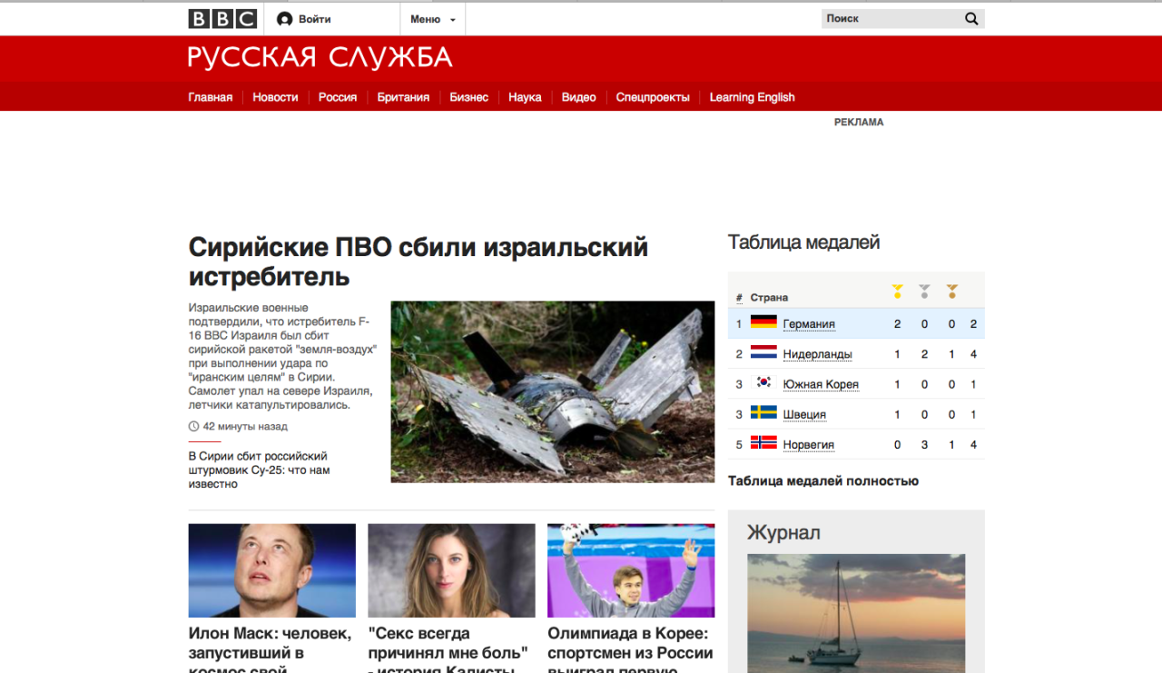Click the Sweden flag icon

tap(763, 412)
